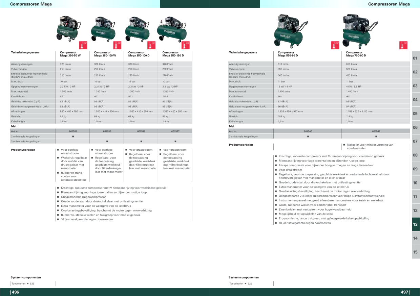Click tank volume value '150 l'
Image resolution: width=420 pixels, height=296 pixels.
165,96
